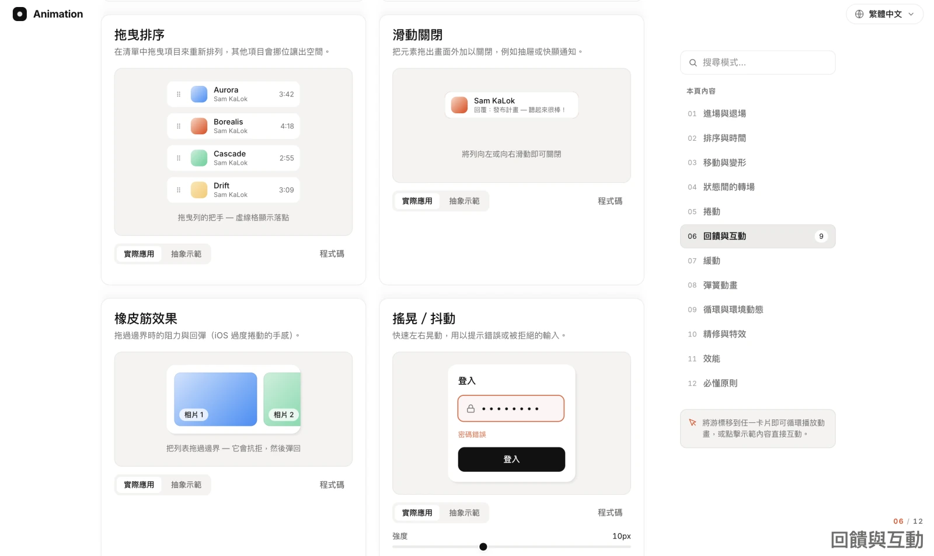Grab the Aurora row drag handle
Viewport: 934px width, 556px height.
pos(179,94)
